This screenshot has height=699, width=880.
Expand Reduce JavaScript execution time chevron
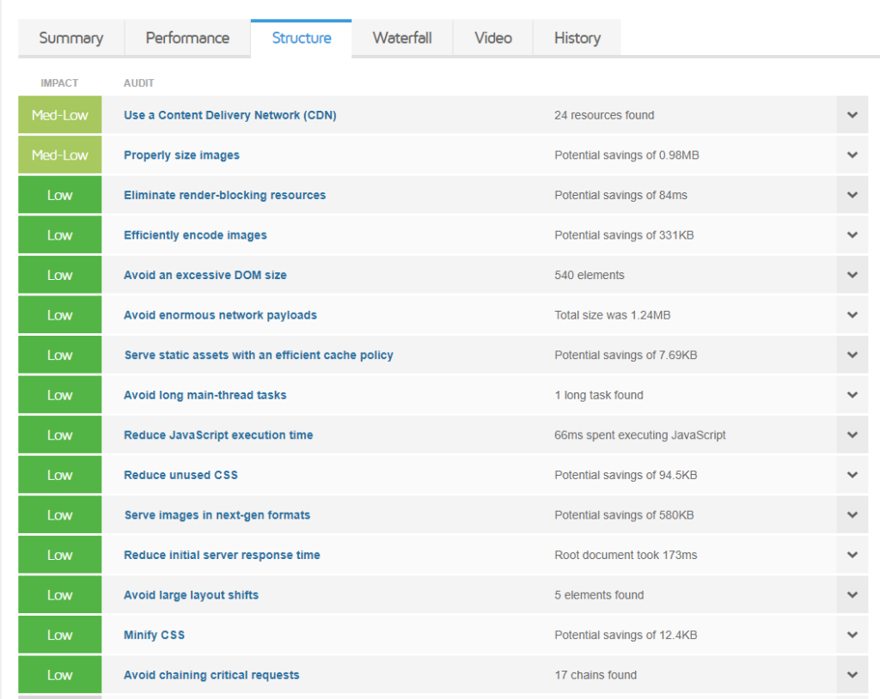tap(852, 435)
